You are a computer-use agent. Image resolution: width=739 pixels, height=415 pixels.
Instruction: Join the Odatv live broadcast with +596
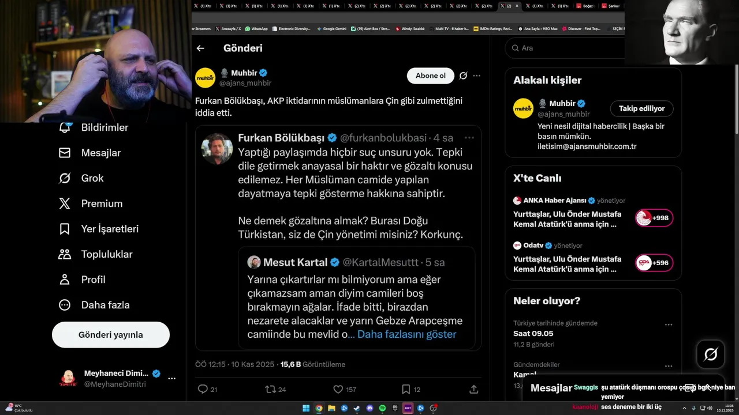(654, 263)
